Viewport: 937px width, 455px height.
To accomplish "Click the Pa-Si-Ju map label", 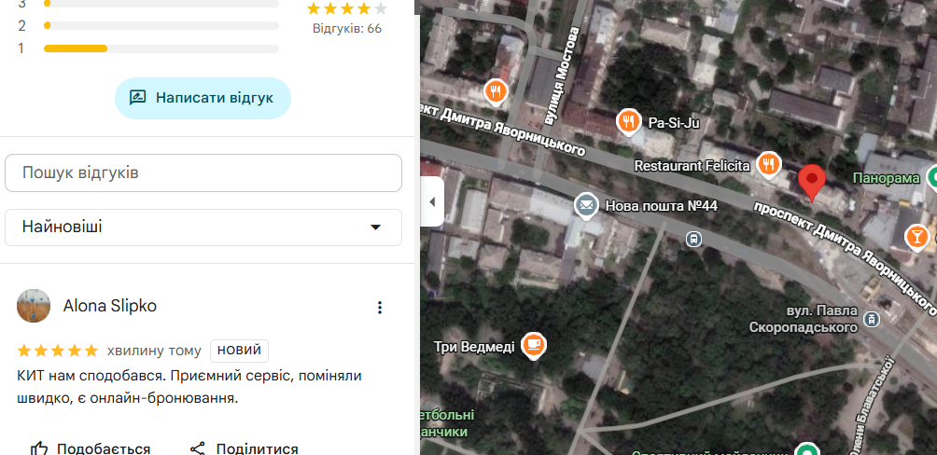I will tap(674, 123).
